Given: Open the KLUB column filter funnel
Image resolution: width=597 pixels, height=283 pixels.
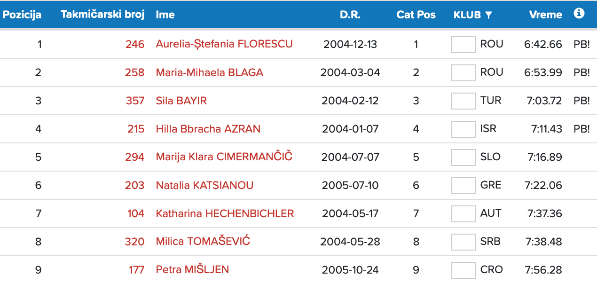Looking at the screenshot, I should point(489,15).
